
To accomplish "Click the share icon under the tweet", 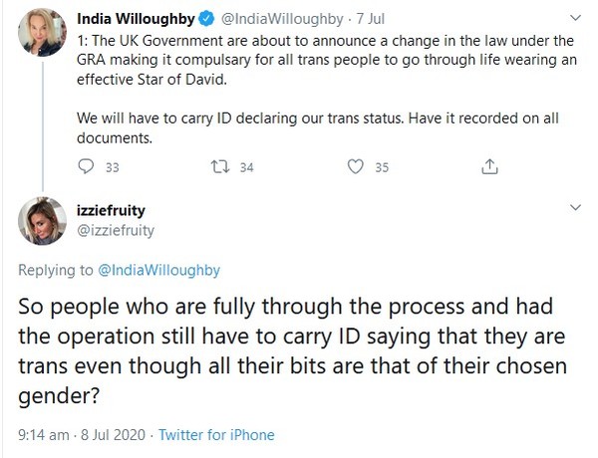I will pyautogui.click(x=488, y=167).
